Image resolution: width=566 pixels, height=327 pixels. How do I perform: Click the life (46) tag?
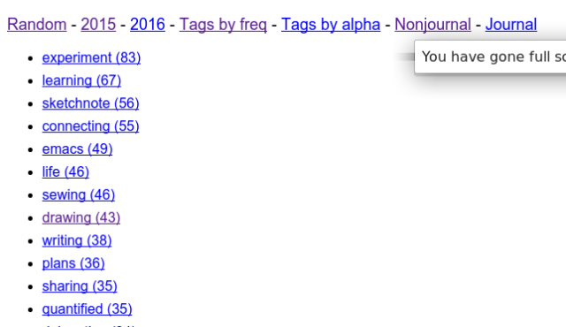click(65, 172)
